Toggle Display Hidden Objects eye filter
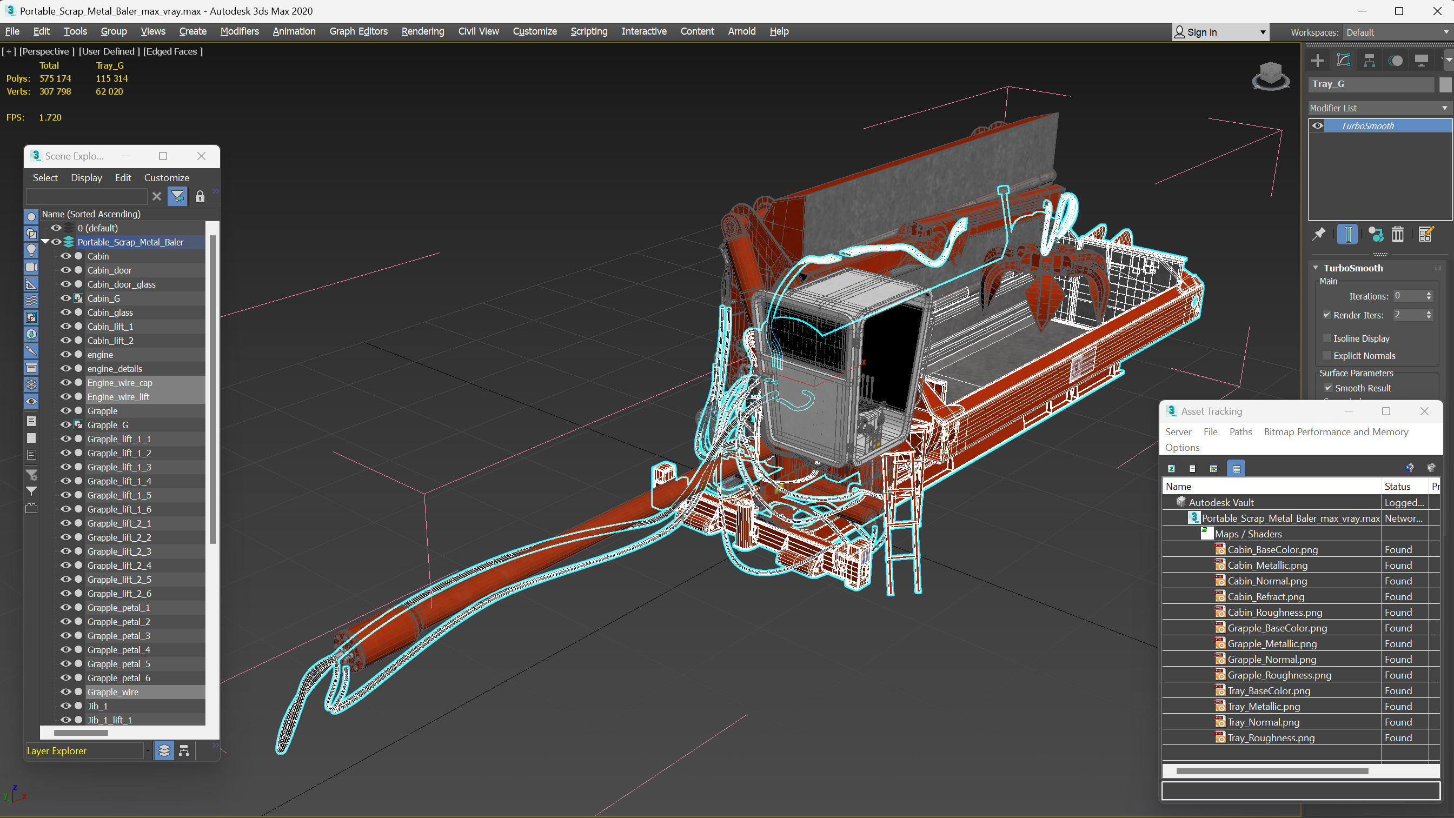1454x818 pixels. pyautogui.click(x=31, y=401)
